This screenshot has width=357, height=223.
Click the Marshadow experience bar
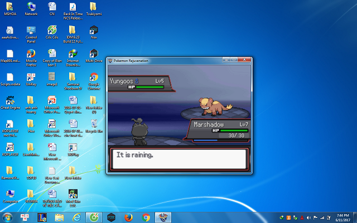[221, 140]
